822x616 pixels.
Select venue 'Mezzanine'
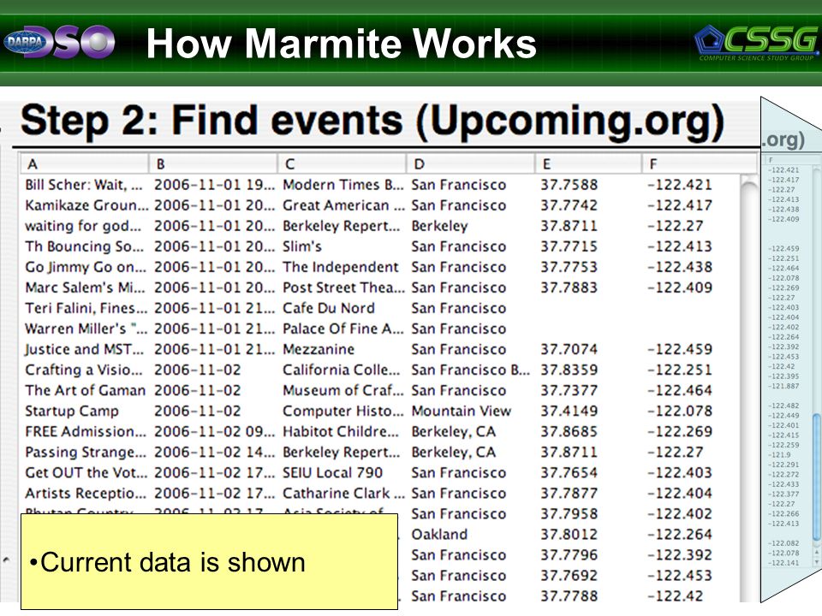point(319,349)
